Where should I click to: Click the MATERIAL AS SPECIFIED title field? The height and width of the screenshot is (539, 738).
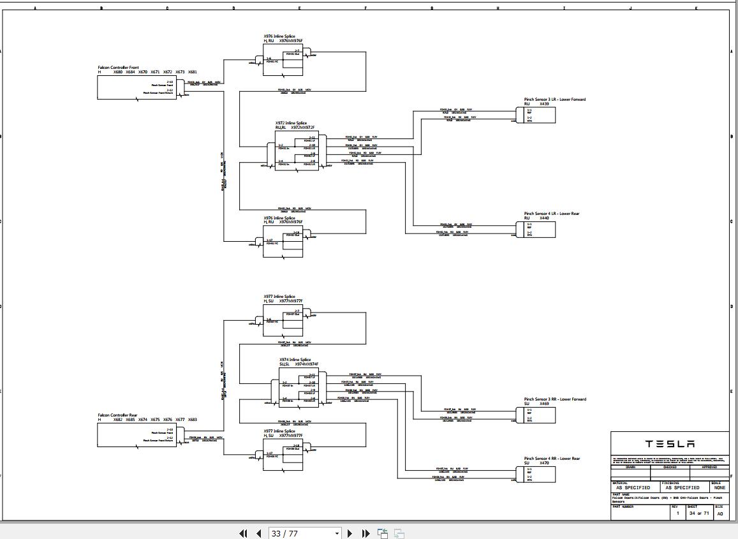tap(633, 486)
